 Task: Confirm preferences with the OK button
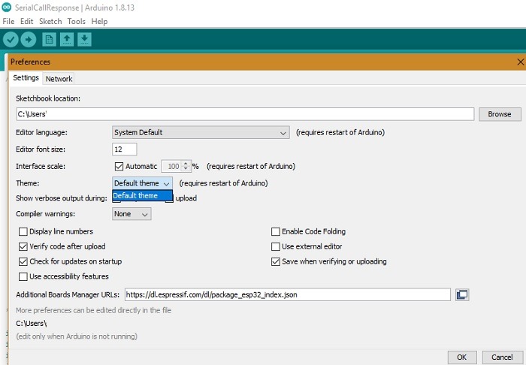coord(462,357)
